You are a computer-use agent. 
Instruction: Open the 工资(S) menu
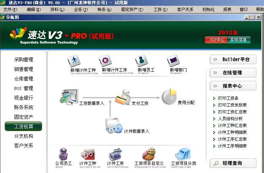160,10
